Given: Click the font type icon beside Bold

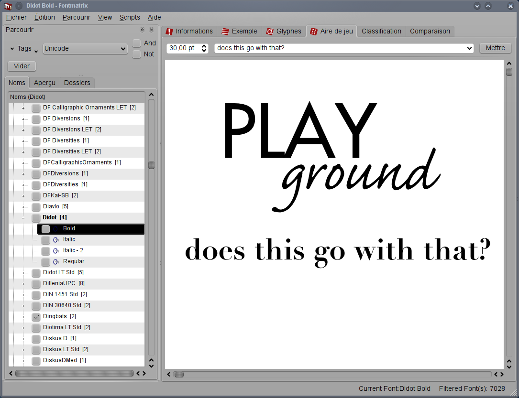Looking at the screenshot, I should tap(56, 229).
